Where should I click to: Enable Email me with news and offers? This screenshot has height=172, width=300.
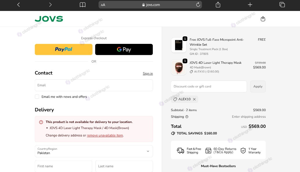(37, 97)
